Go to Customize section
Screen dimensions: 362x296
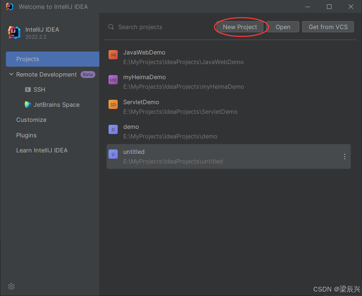(31, 120)
